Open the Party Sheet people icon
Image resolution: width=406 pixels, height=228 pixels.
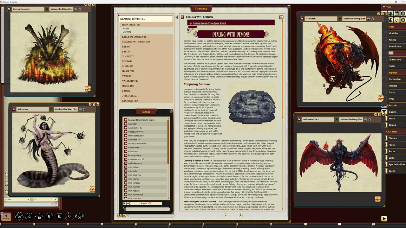click(390, 13)
